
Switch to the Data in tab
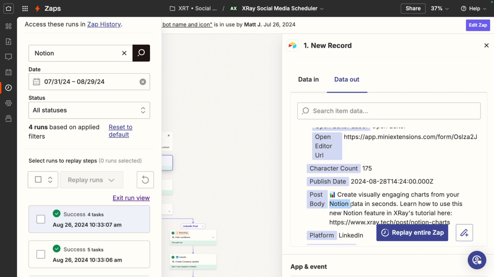pos(308,79)
